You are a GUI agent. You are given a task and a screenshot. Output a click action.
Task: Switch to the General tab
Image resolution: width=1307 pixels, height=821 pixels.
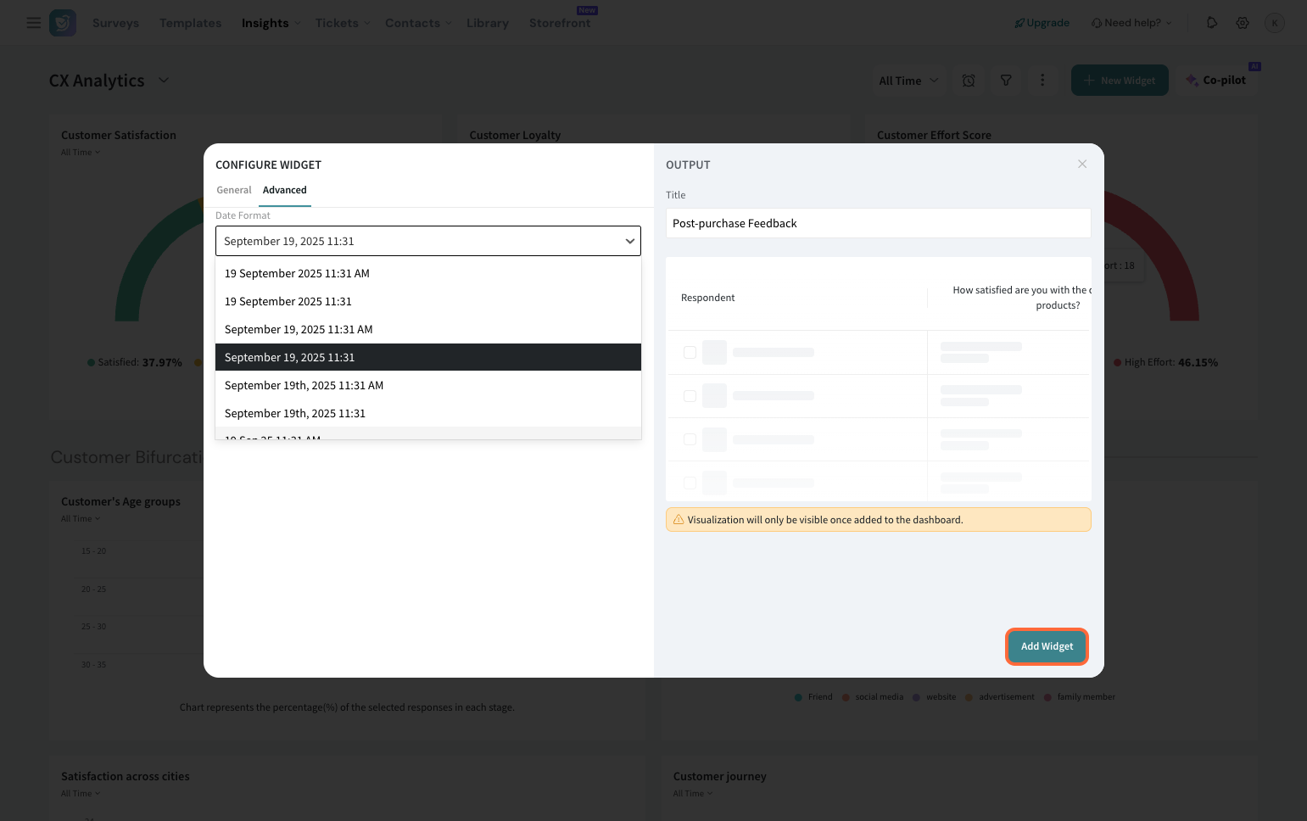pos(234,190)
